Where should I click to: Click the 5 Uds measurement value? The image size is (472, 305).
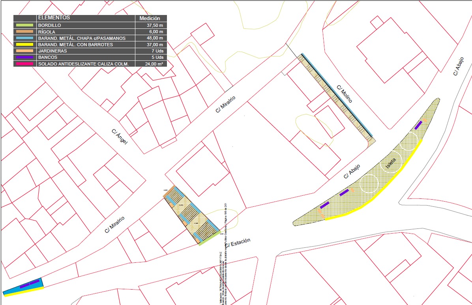[157, 57]
